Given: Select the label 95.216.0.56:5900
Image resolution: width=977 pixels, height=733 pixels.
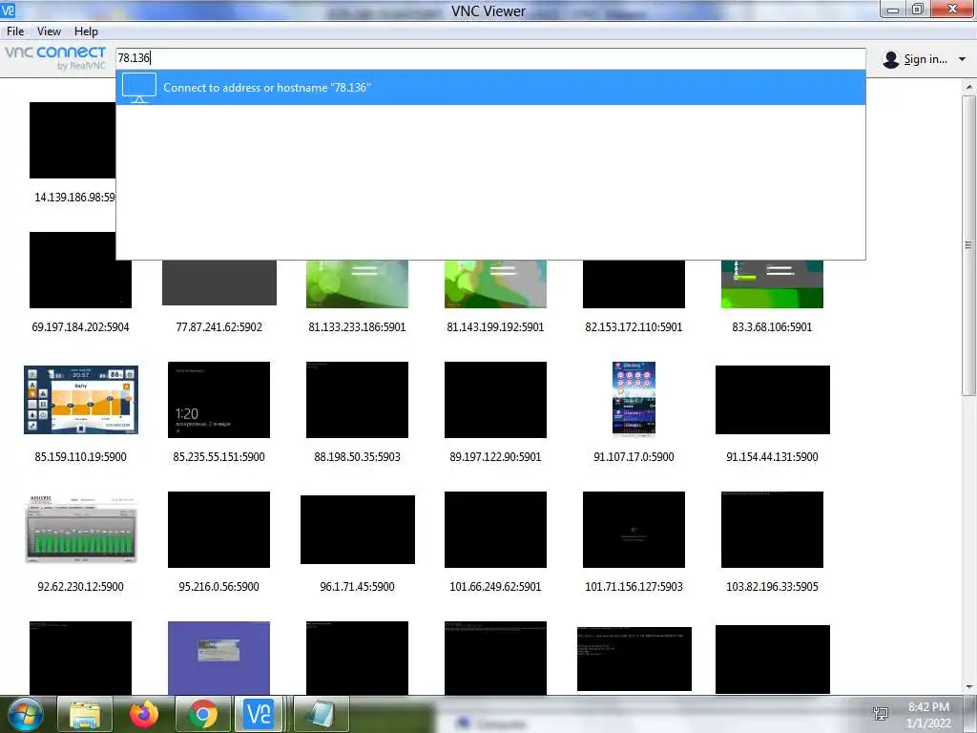Looking at the screenshot, I should [218, 587].
